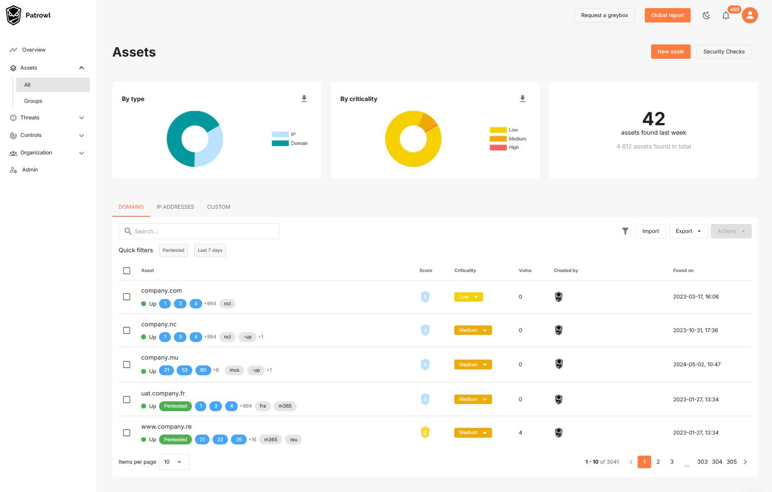Viewport: 772px width, 492px height.
Task: Toggle the select-all assets checkbox
Action: coord(127,271)
